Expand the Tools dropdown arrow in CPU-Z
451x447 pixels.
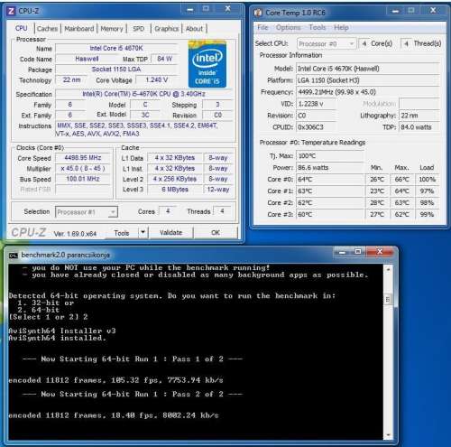(x=143, y=232)
